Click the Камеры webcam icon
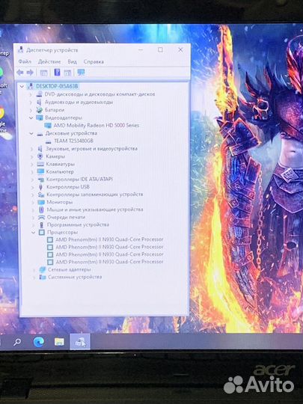 (x=40, y=156)
